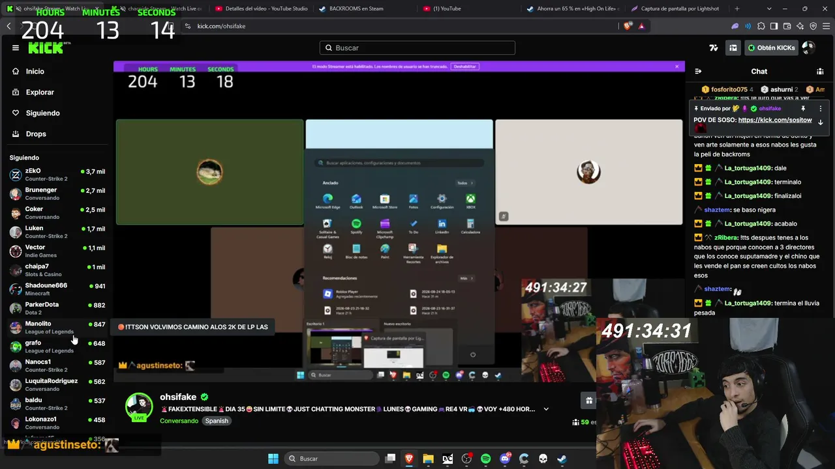Open Shadoune666 channel in Siguiendo list
The height and width of the screenshot is (469, 835).
point(57,289)
